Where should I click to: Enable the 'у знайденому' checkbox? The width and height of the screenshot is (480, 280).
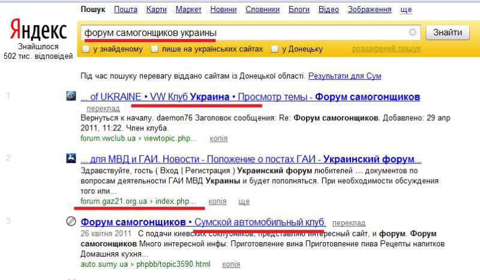coord(86,49)
